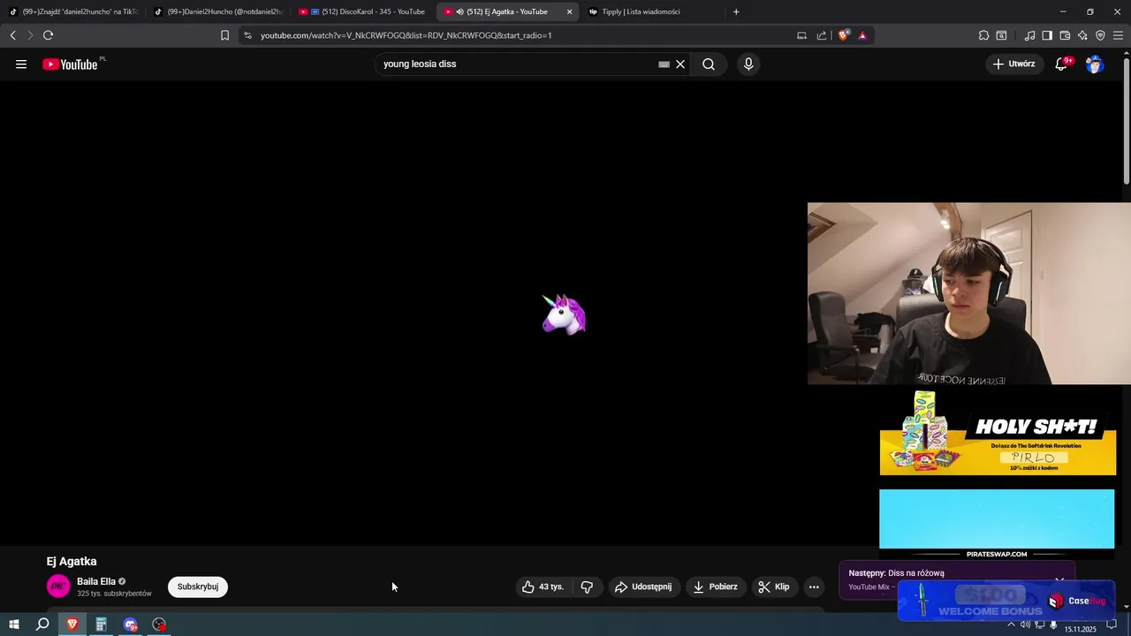The width and height of the screenshot is (1131, 636).
Task: Toggle the browser sidebar panel
Action: click(x=1047, y=35)
